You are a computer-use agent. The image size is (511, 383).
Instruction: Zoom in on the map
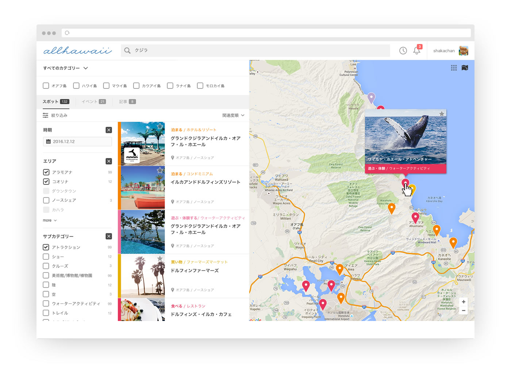[x=464, y=302]
